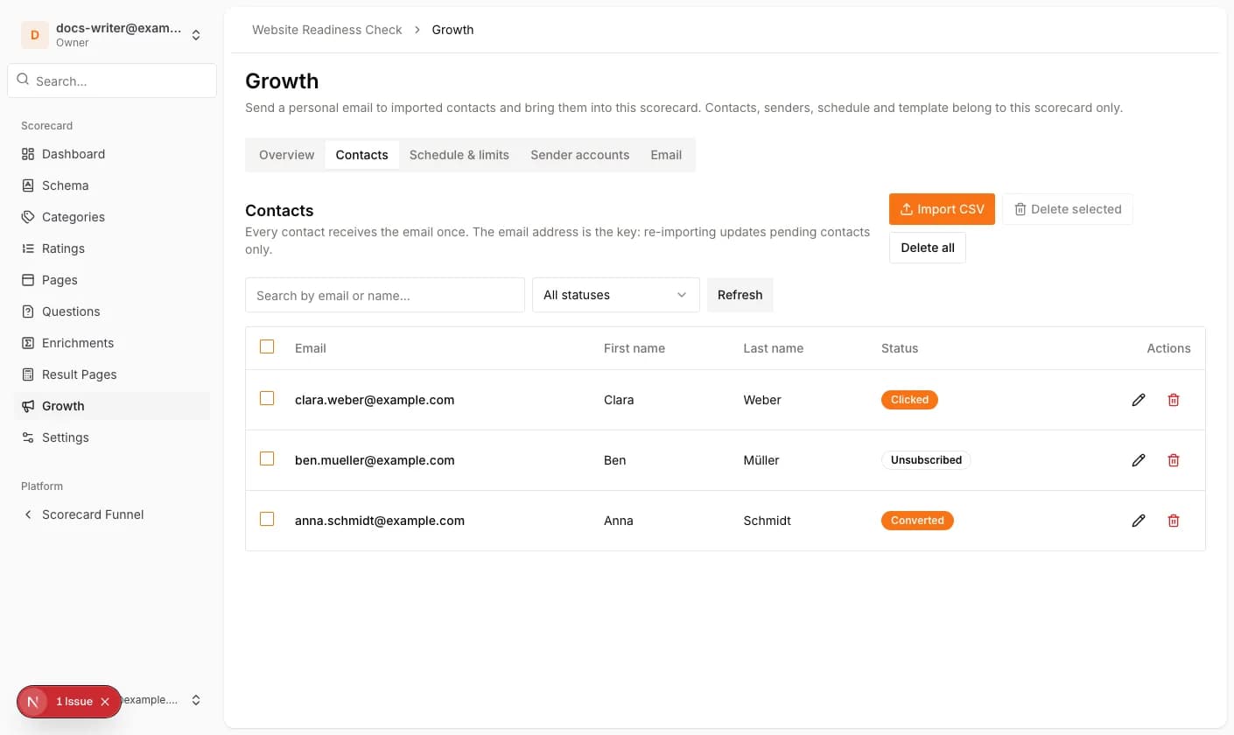Check the box for ben.mueller@example.com
The height and width of the screenshot is (735, 1234).
[267, 458]
